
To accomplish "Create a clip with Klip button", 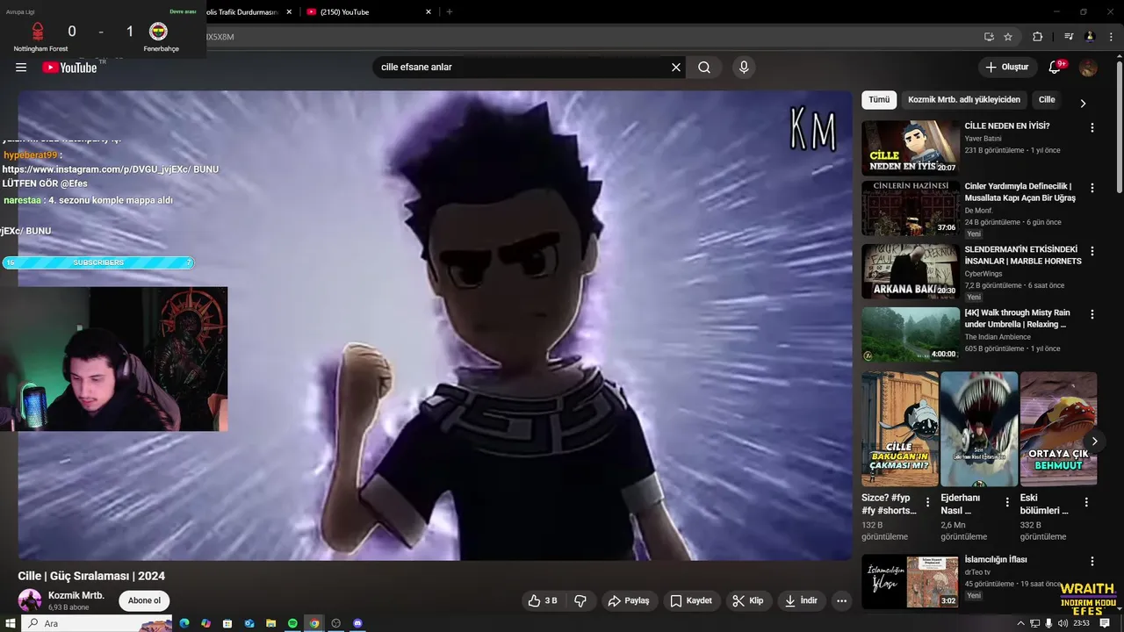I will coord(748,600).
